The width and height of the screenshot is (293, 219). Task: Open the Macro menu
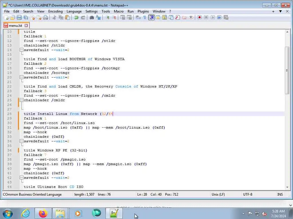[119, 11]
